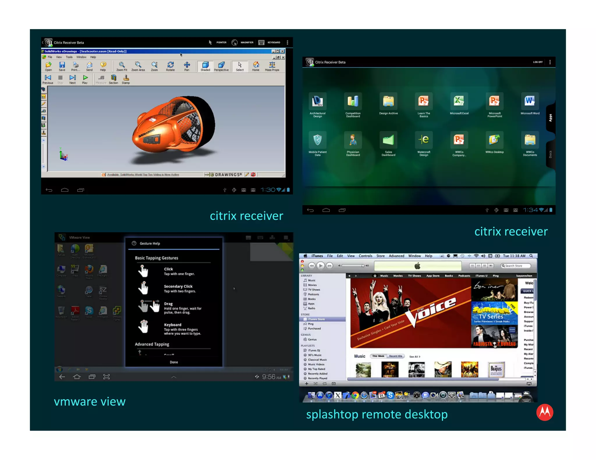Expand the VMware View bottom bar chevron
This screenshot has height=460, width=596.
(174, 377)
